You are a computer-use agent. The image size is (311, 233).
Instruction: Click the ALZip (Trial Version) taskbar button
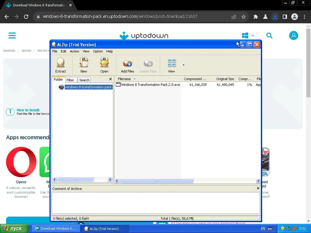[104, 229]
